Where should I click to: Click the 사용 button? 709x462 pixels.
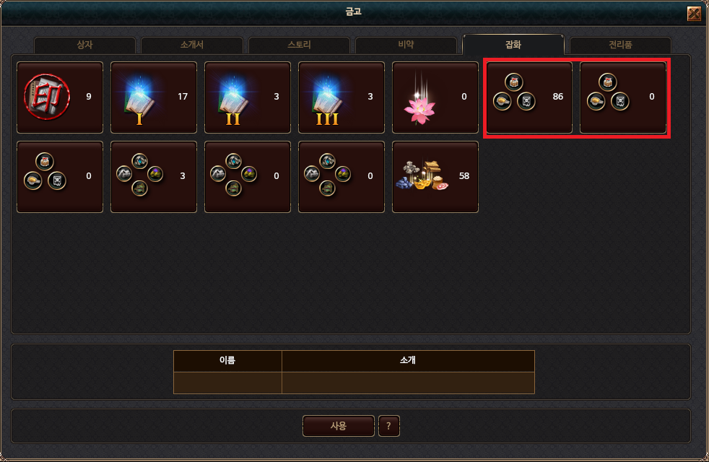[338, 426]
